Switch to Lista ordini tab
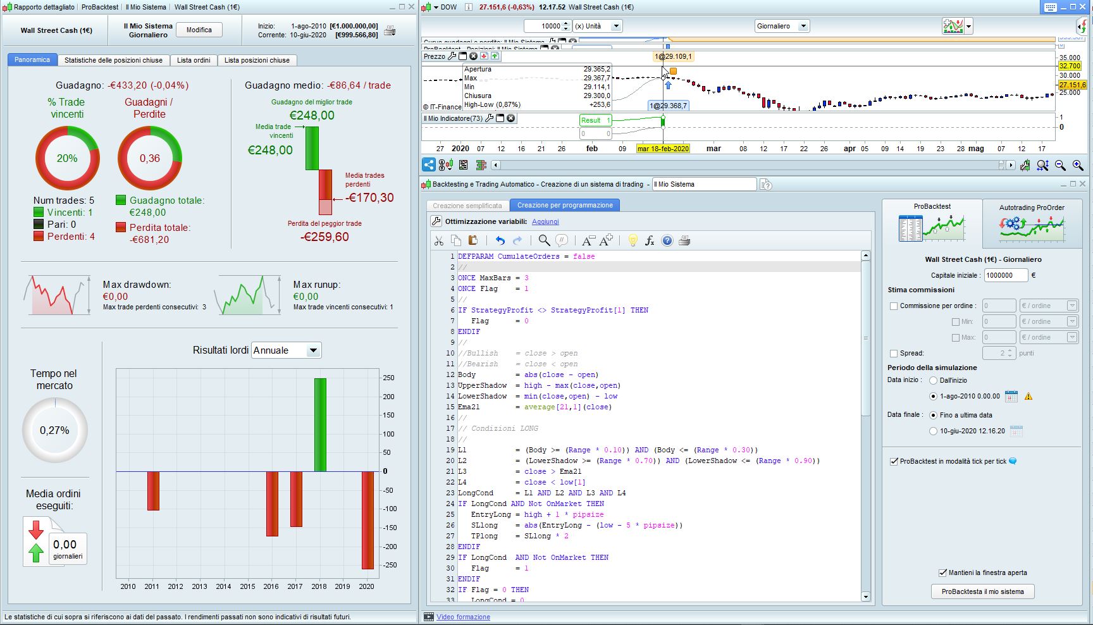The image size is (1093, 625). point(194,60)
